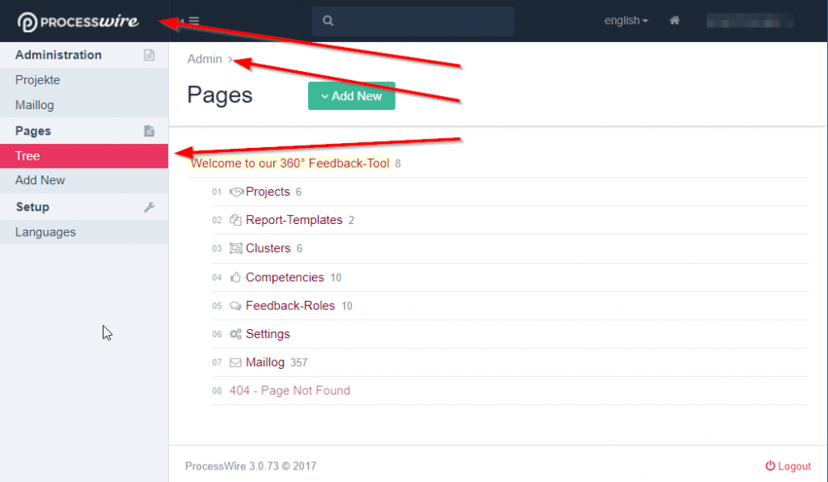The width and height of the screenshot is (828, 482).
Task: Expand the Competencies page entry
Action: [285, 278]
